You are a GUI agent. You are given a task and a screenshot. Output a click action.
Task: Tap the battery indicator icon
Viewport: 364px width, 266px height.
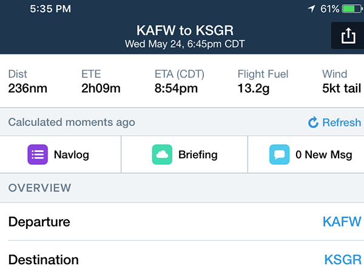pos(352,9)
